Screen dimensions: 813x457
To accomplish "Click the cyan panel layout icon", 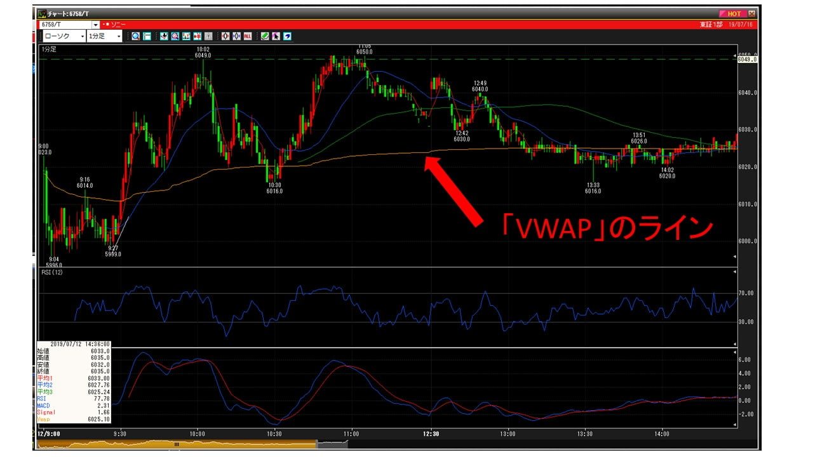I will pos(147,36).
